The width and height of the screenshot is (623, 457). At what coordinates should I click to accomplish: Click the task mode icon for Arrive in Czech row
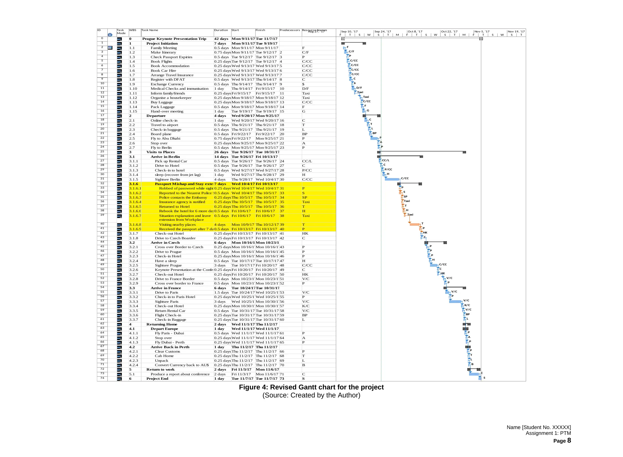click(x=119, y=243)
